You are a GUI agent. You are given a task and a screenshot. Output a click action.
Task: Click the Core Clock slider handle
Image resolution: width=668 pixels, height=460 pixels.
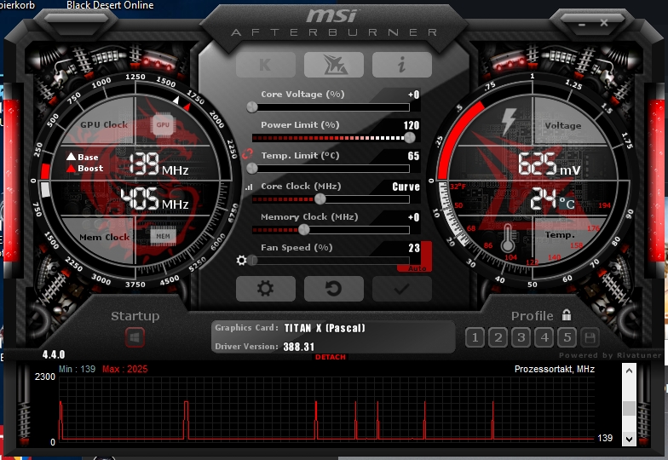[x=320, y=199]
